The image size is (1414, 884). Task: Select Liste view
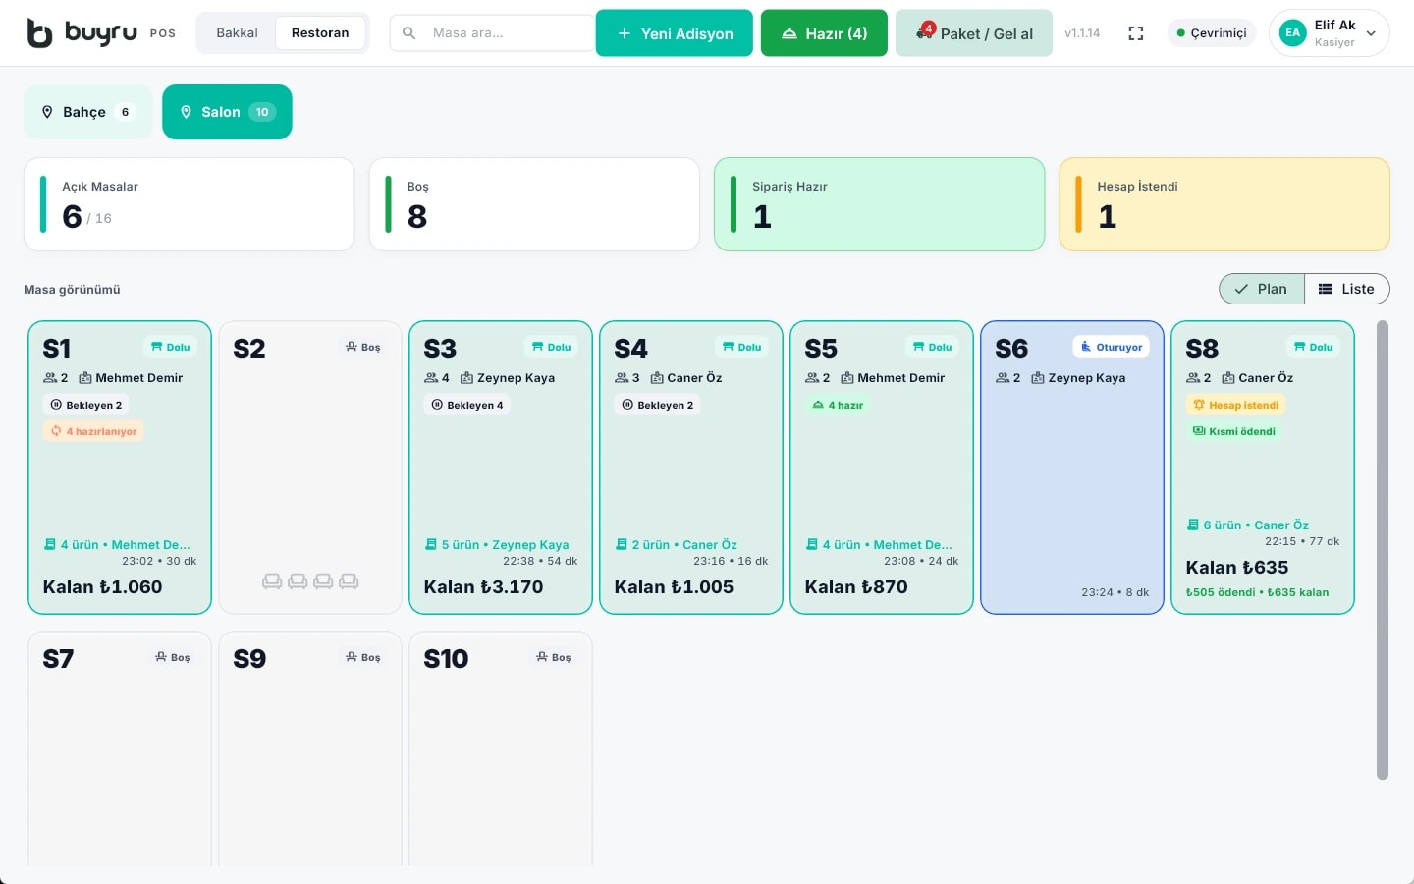[1347, 289]
